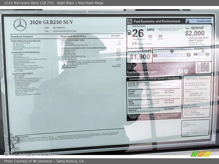Click the MEXICO: 40 % line
The width and height of the screenshot is (219, 164).
click(195, 95)
